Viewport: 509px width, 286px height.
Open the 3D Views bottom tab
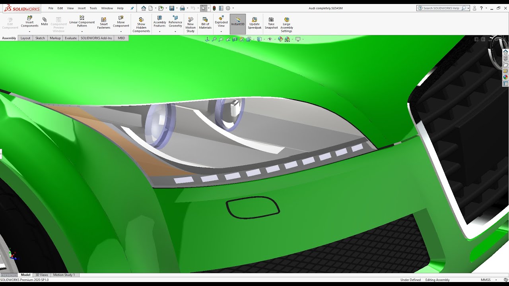[x=42, y=275]
